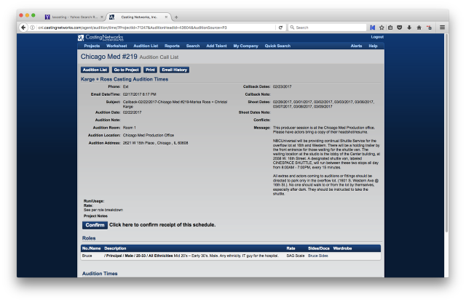Open Add Talent in navigation bar

216,46
